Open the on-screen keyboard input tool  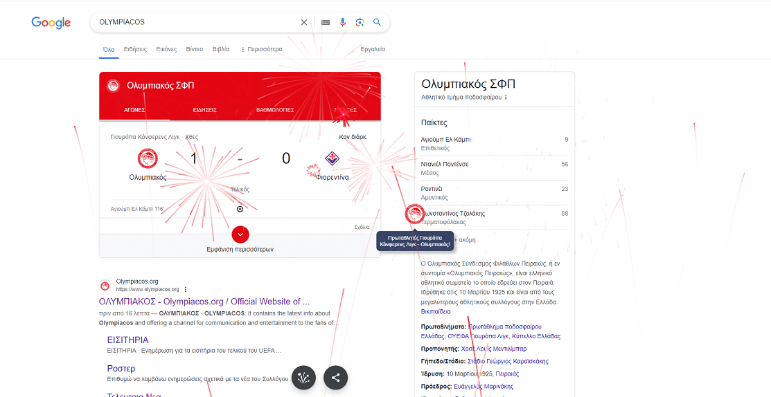[x=326, y=22]
